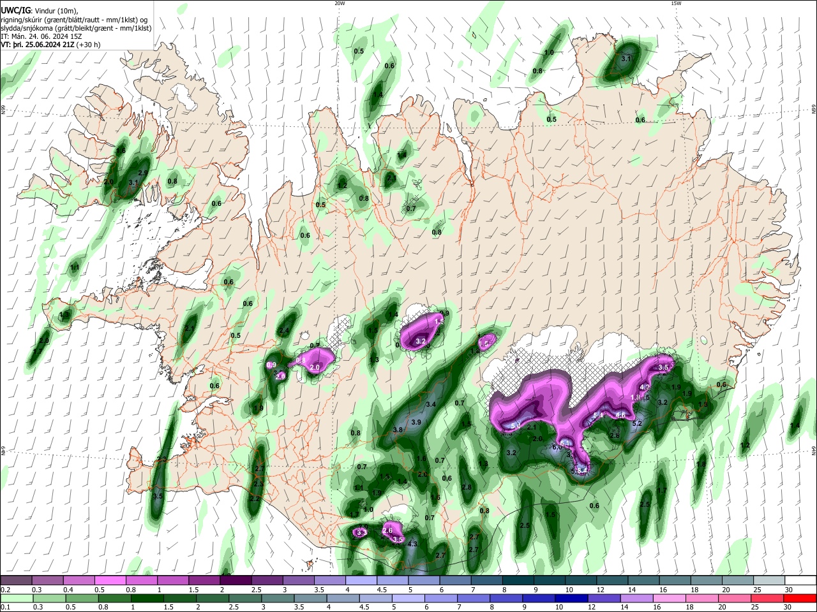This screenshot has height=612, width=817.
Task: Click the '6.0' precipitation value on the map
Action: (557, 447)
